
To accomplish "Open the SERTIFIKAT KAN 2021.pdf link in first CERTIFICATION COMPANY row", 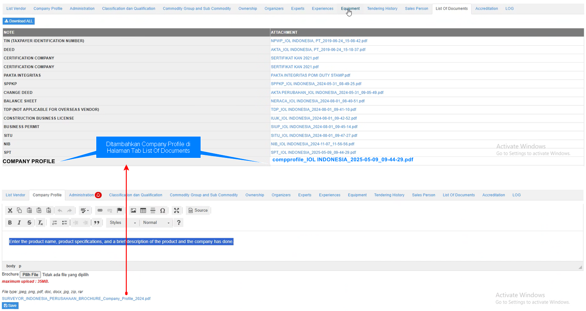I will coord(295,58).
